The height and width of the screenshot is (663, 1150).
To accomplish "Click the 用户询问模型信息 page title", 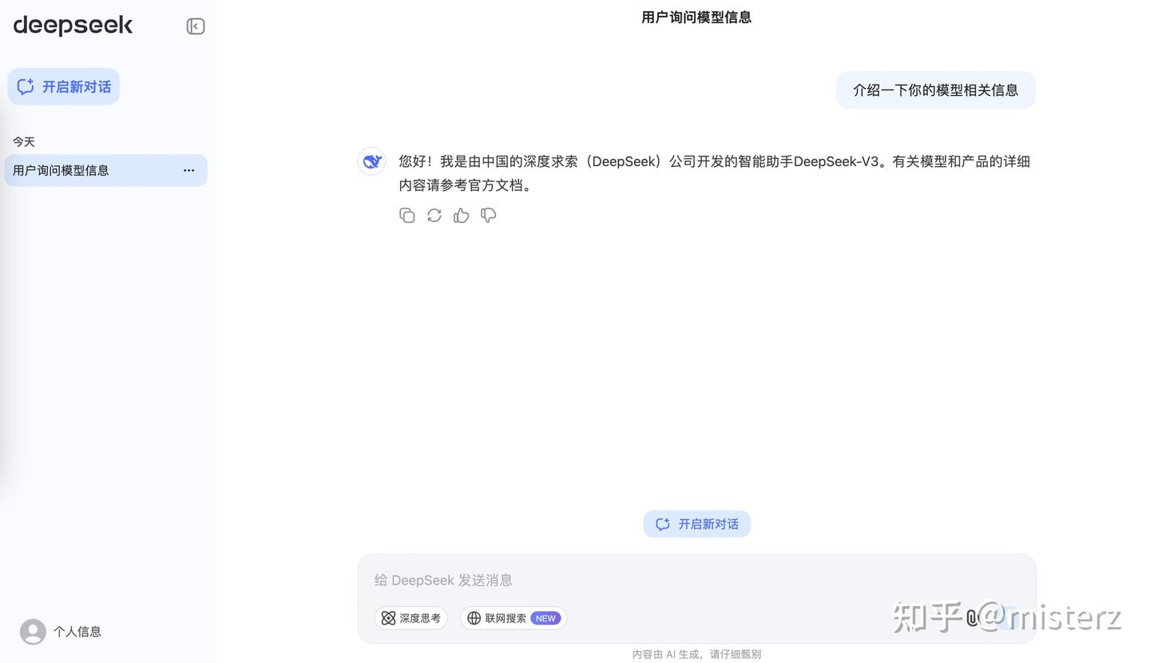I will (x=696, y=18).
